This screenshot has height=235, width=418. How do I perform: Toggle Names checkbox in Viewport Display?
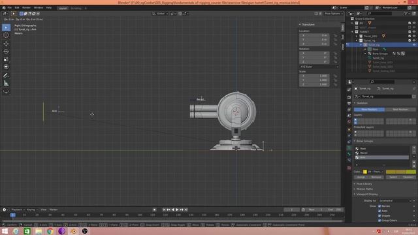(379, 206)
